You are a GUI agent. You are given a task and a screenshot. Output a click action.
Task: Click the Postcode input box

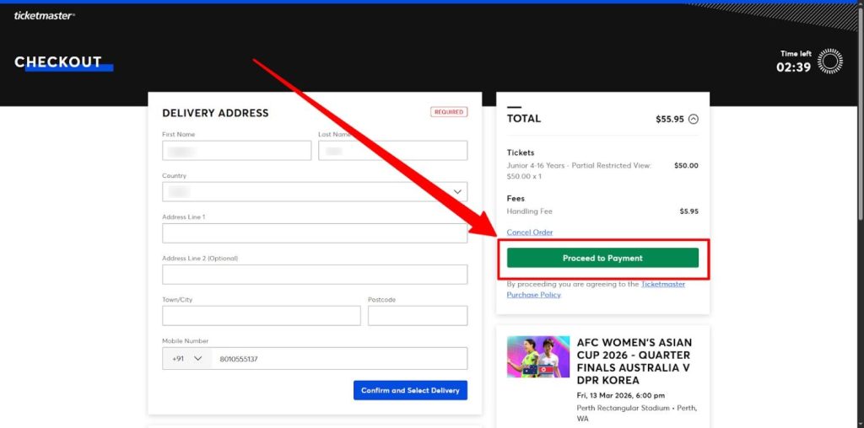click(418, 316)
